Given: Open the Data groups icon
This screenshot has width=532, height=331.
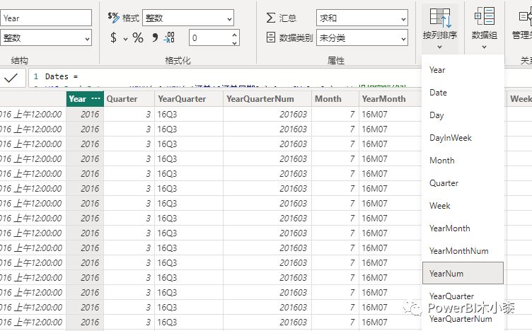Looking at the screenshot, I should (485, 16).
